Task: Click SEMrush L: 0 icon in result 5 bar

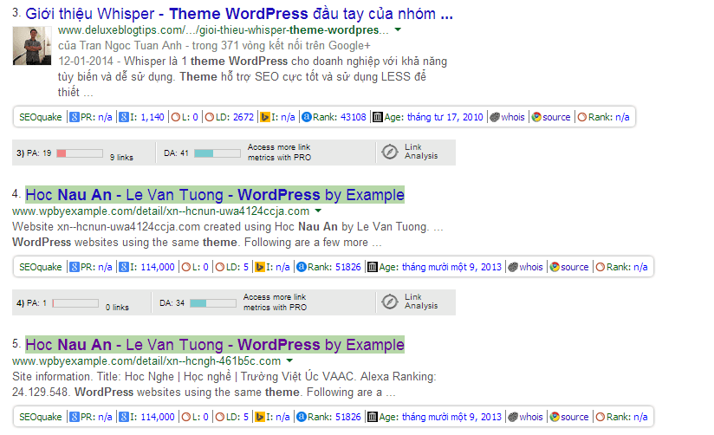Action: click(x=186, y=417)
